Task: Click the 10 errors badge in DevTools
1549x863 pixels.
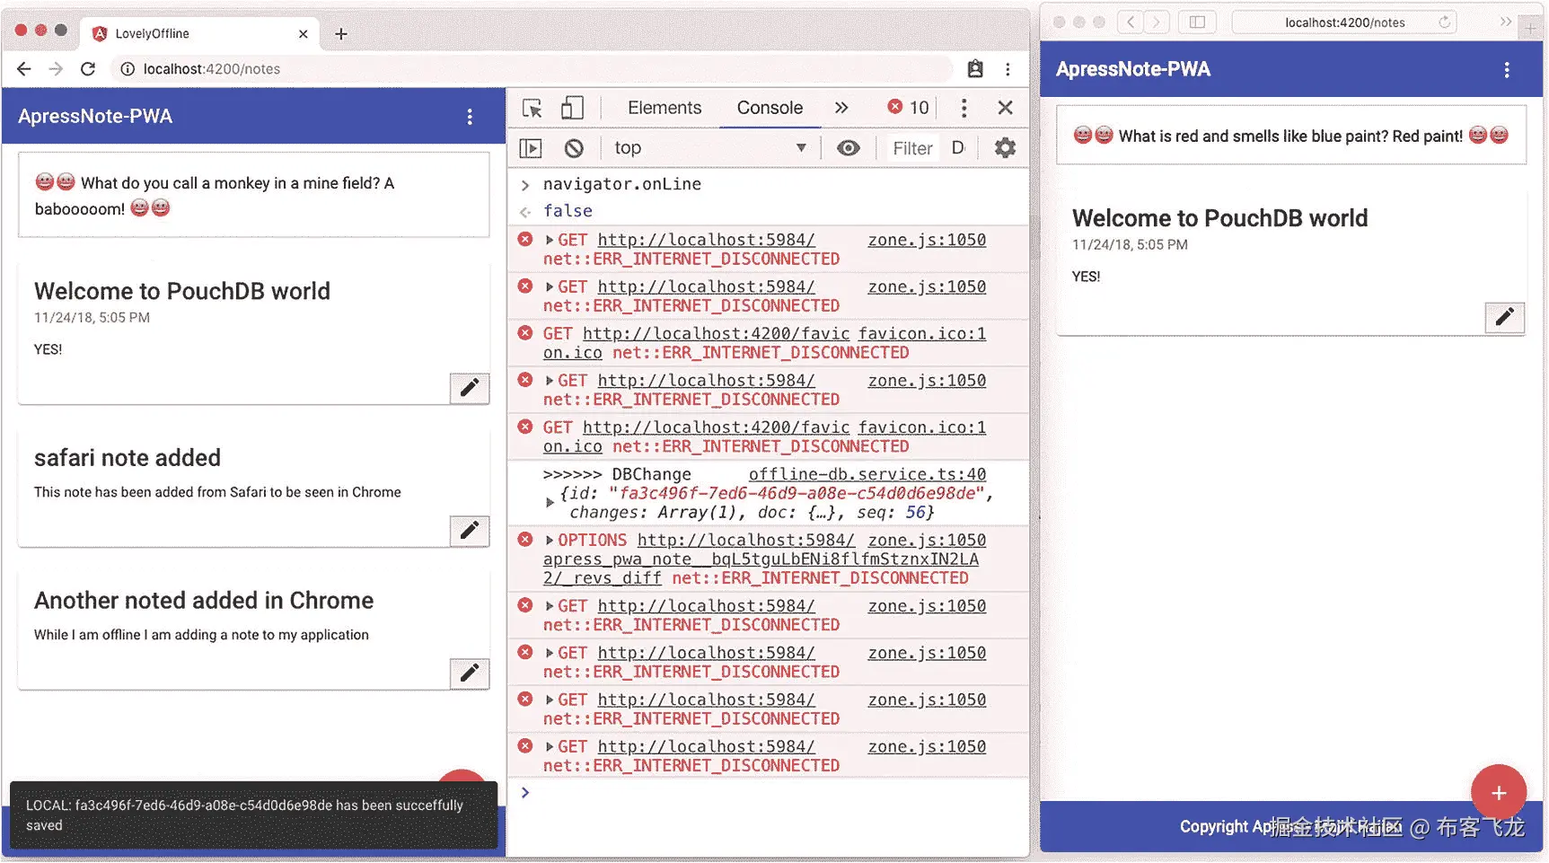Action: point(908,108)
